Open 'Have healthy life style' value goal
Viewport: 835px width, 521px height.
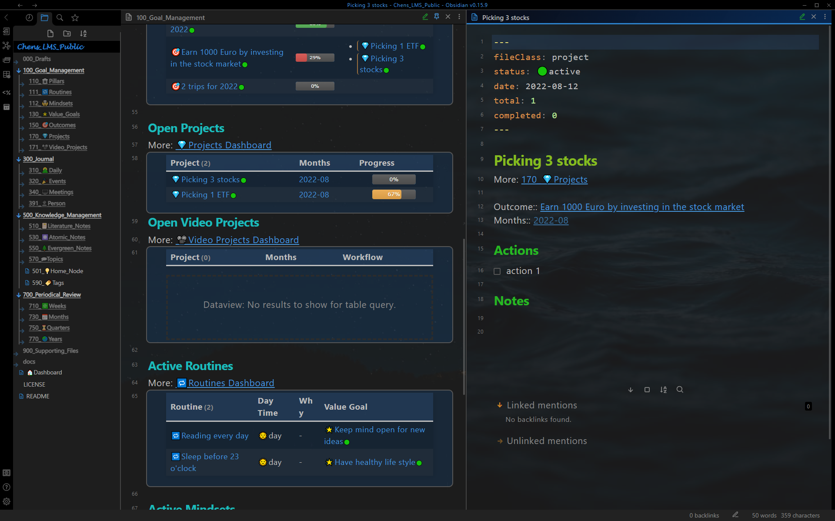pyautogui.click(x=374, y=462)
